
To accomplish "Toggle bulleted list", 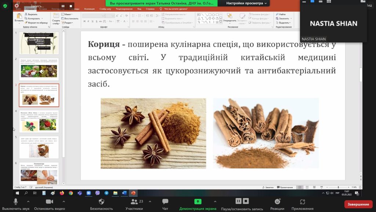I will (134, 15).
